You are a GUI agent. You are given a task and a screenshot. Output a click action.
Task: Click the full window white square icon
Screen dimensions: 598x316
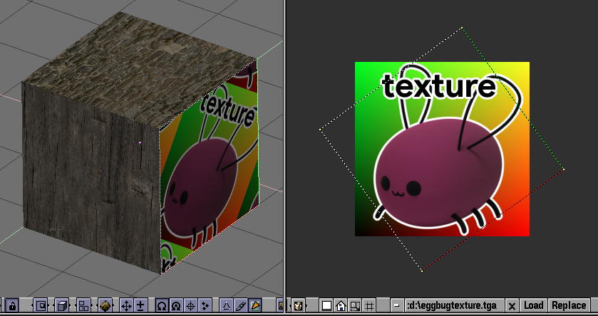pos(326,305)
